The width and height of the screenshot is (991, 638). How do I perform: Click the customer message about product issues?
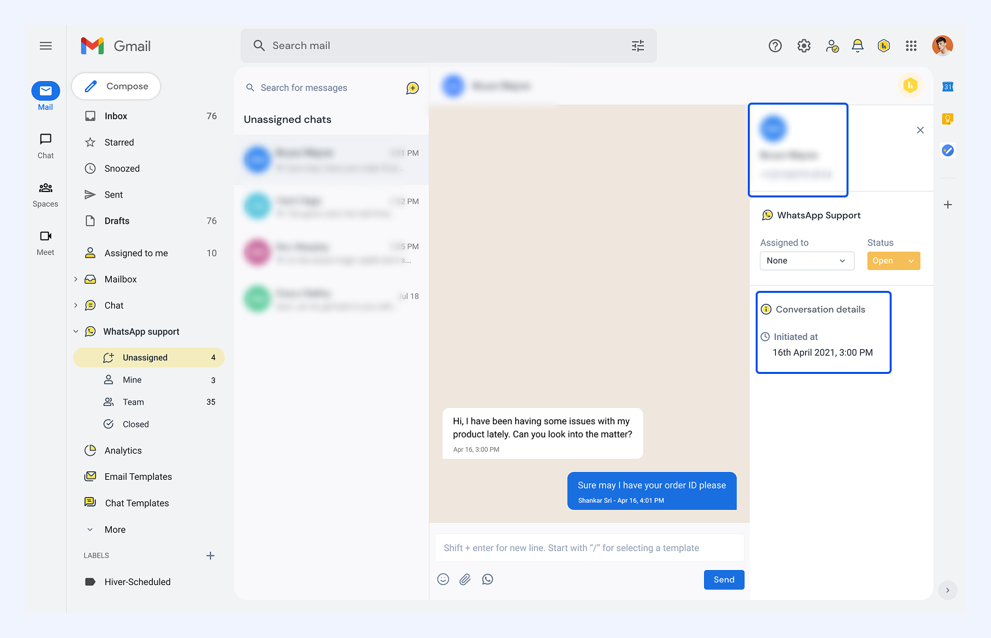[x=543, y=433]
